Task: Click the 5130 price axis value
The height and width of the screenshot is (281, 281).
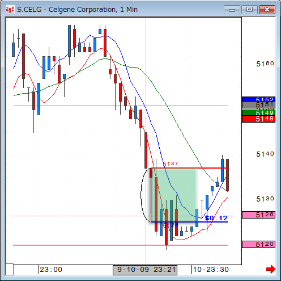Action: tap(265, 199)
